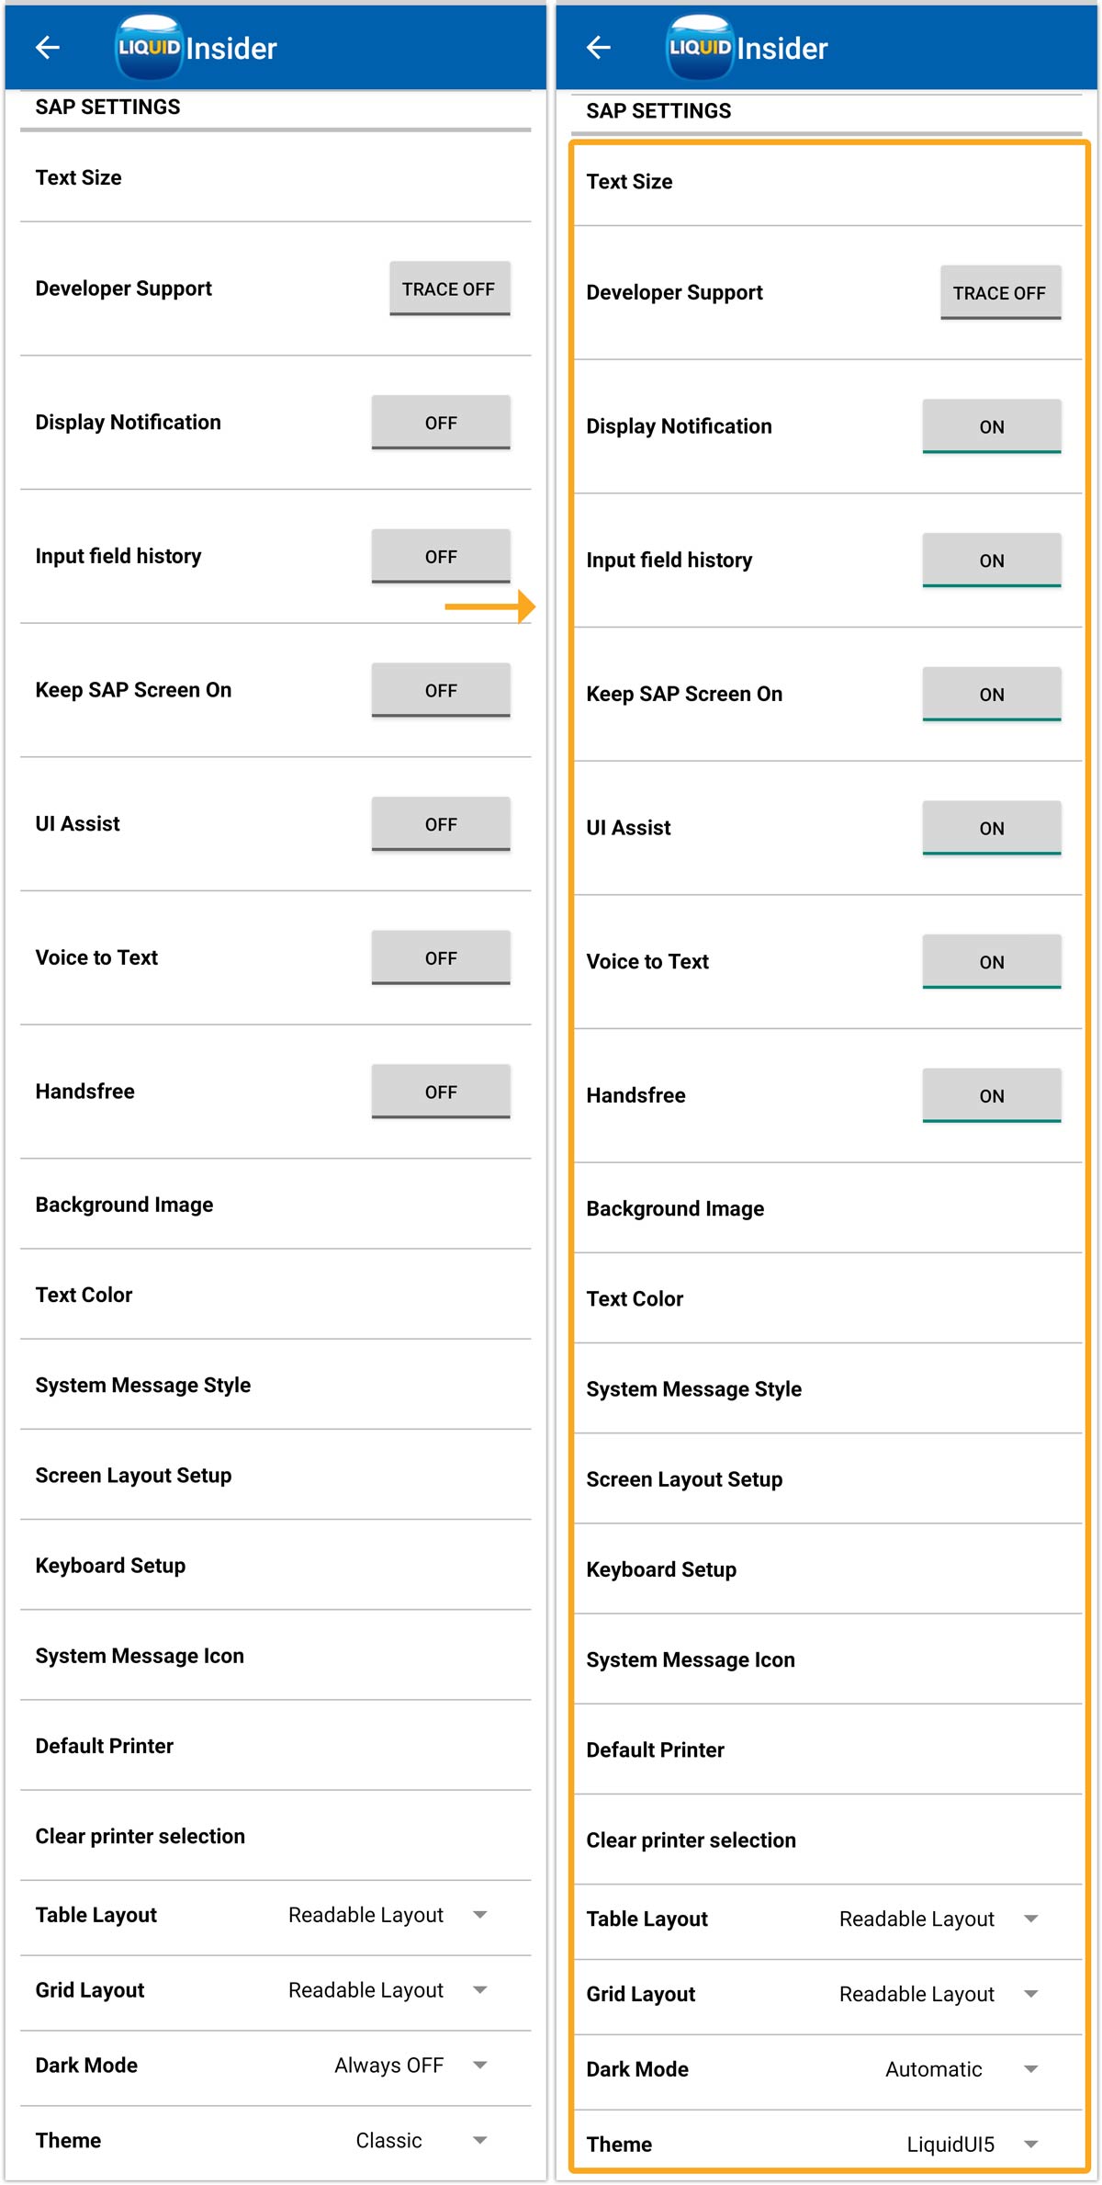Turn on the Display Notification OFF toggle
The image size is (1102, 2185).
[x=441, y=423]
